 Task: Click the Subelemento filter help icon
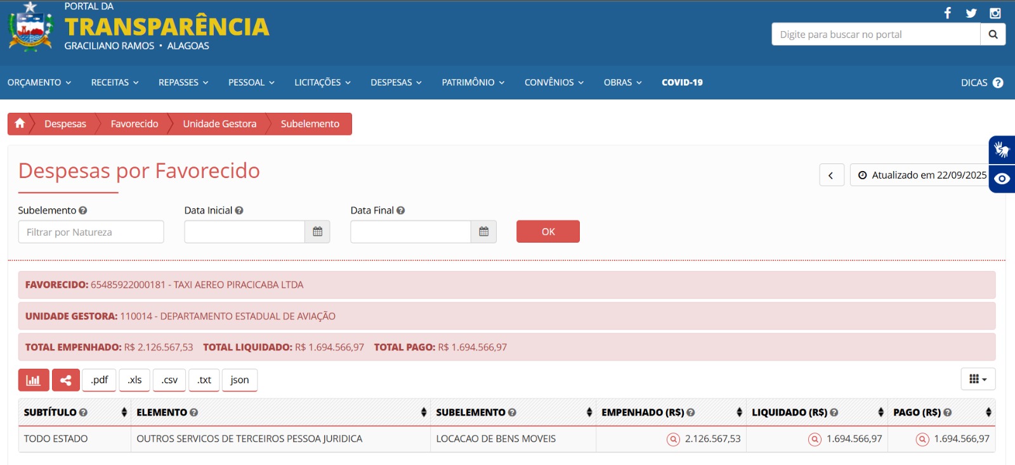coord(83,210)
